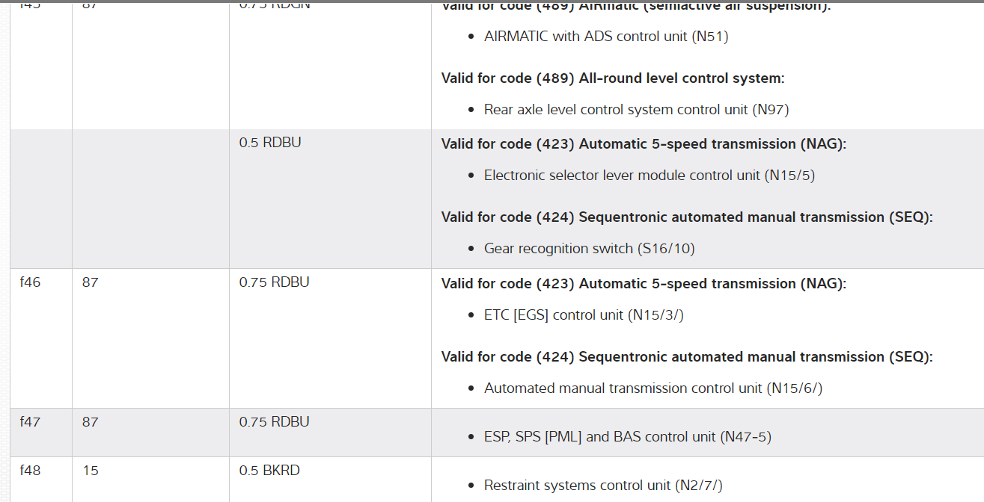Click Restraint systems control unit (N2/7/)
The width and height of the screenshot is (984, 502).
click(603, 486)
